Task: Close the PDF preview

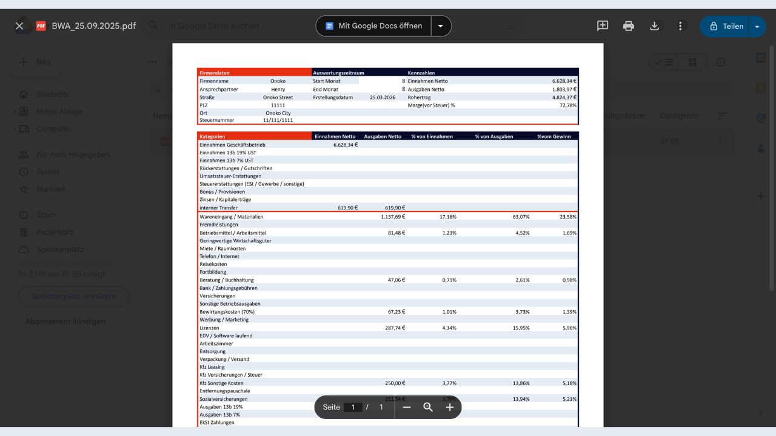Action: click(19, 26)
